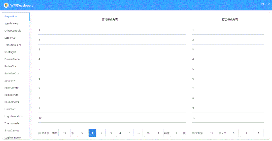Jump to last page 30
272x141 pixels.
[148, 133]
